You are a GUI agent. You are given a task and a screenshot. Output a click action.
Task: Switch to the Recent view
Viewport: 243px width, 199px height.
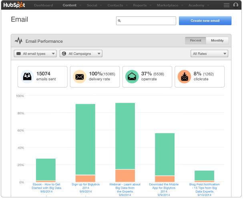point(195,40)
